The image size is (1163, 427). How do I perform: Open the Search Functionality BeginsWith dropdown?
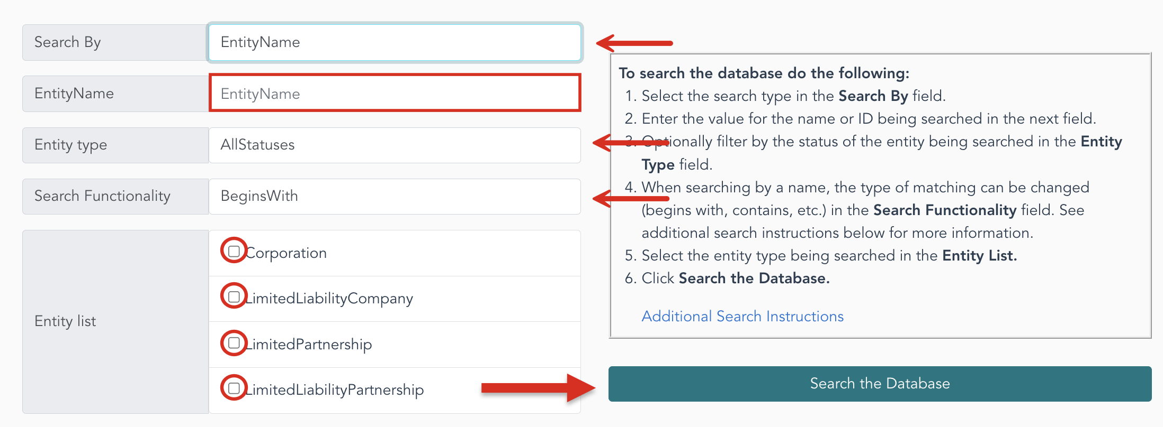395,196
